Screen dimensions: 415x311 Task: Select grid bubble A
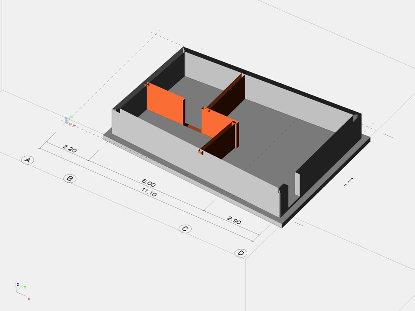28,160
